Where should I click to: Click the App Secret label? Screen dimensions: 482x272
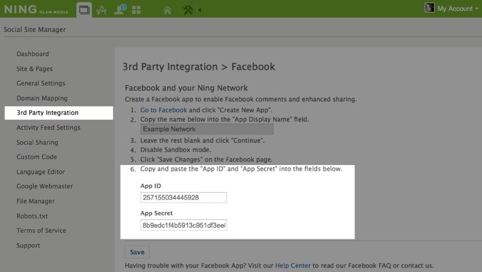tap(156, 213)
